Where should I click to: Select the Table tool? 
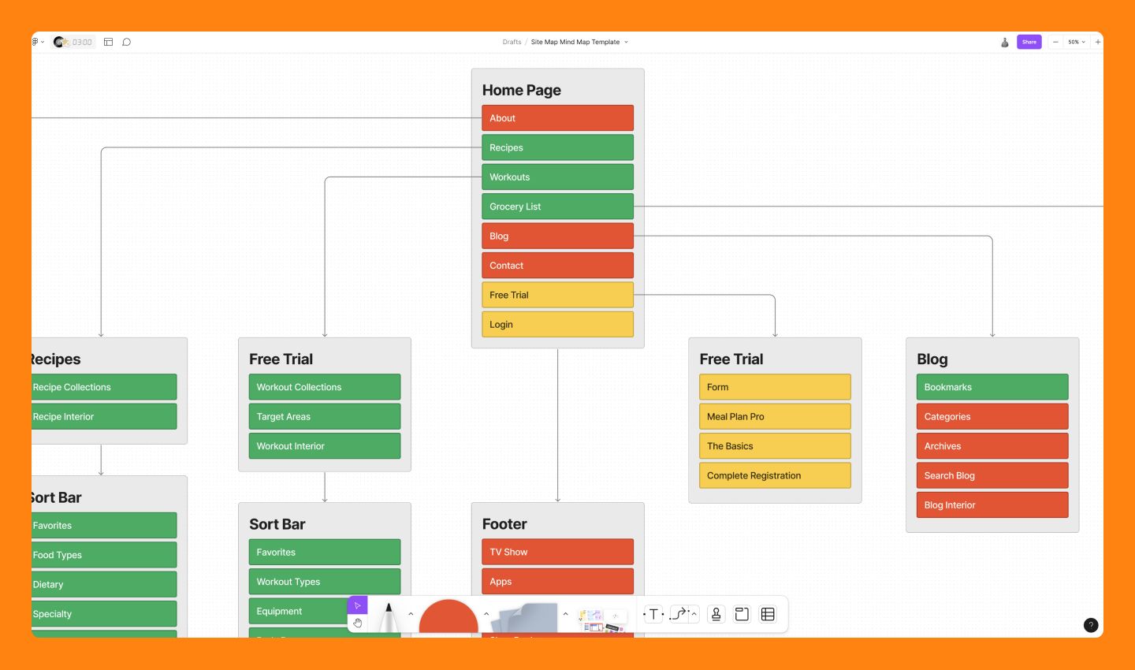point(767,613)
